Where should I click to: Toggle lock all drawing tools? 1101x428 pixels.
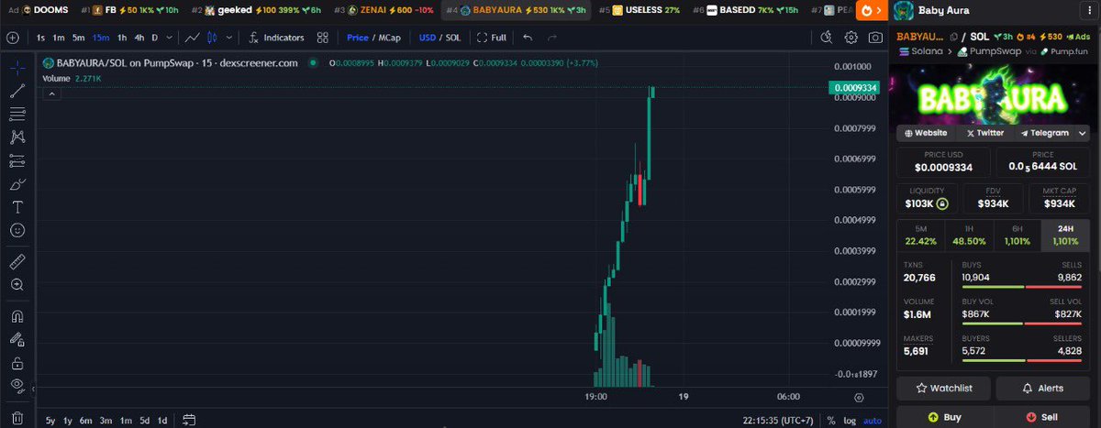(17, 363)
